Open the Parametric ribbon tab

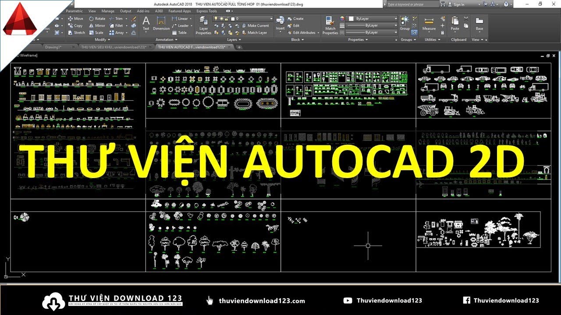(x=75, y=11)
